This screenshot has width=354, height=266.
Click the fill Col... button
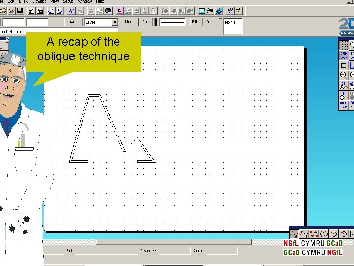point(210,22)
